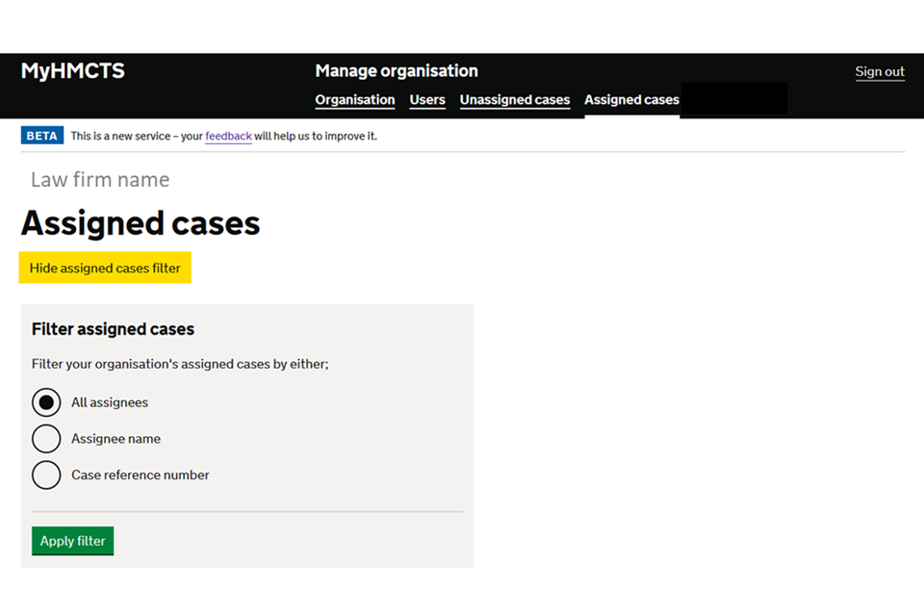Click the MyHMCTS logo in the header

(73, 71)
